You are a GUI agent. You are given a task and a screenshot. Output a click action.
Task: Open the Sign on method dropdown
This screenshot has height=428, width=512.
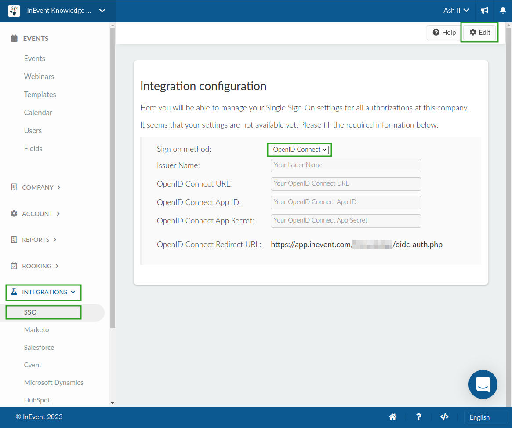(x=299, y=150)
